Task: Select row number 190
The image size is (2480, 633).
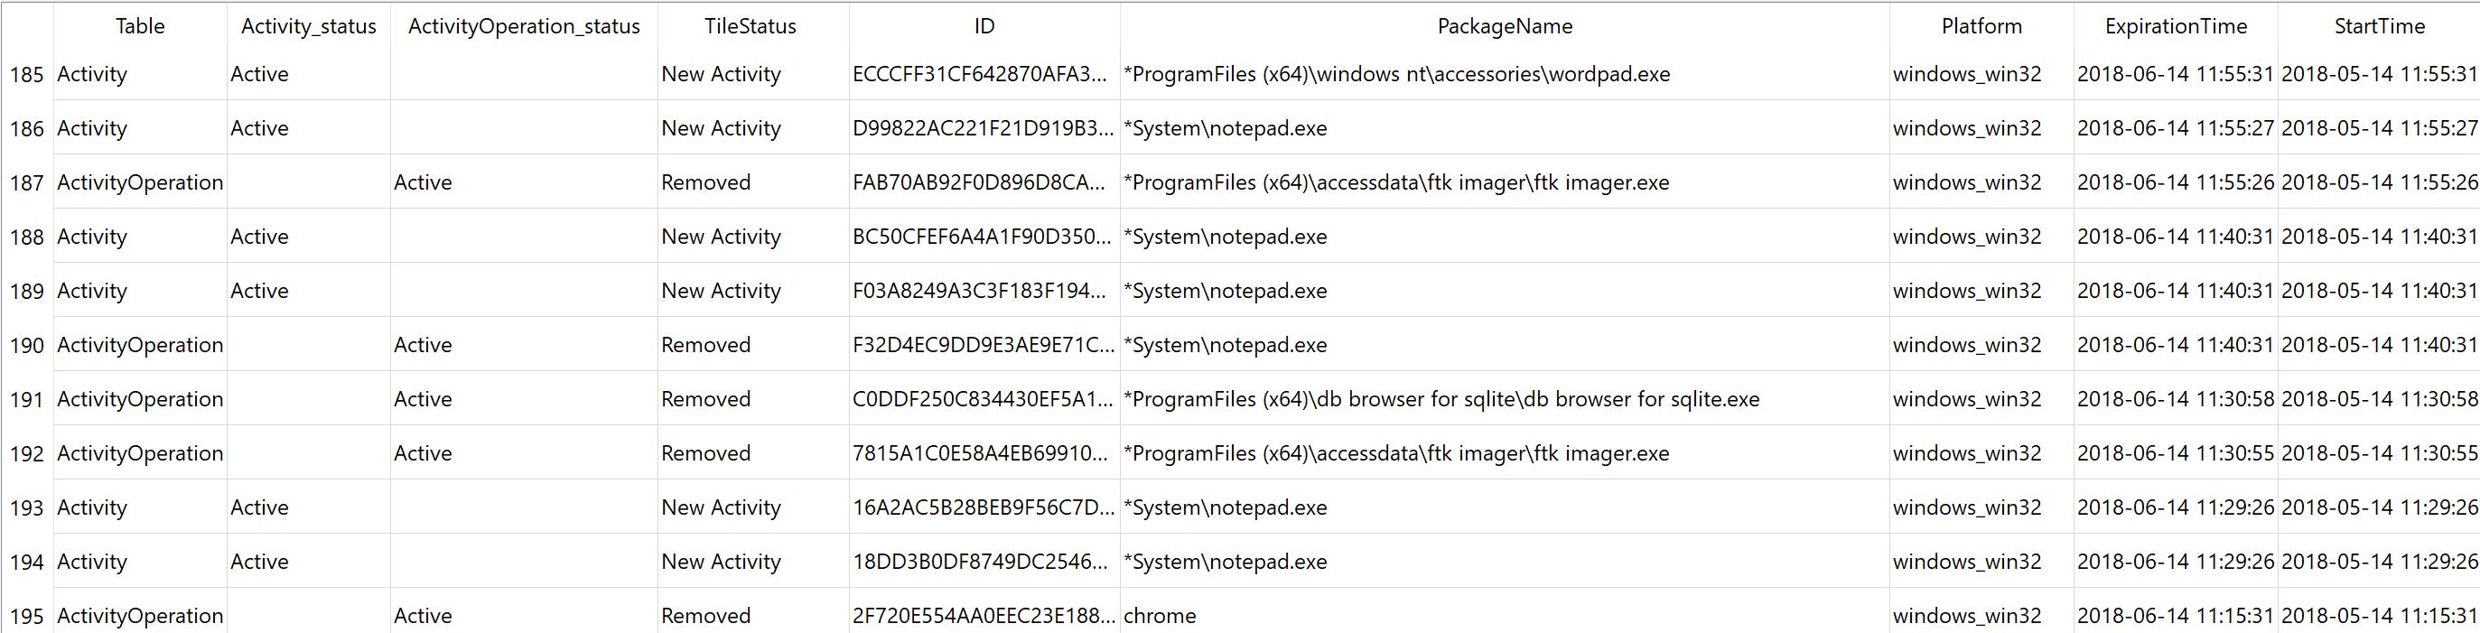Action: click(x=27, y=345)
